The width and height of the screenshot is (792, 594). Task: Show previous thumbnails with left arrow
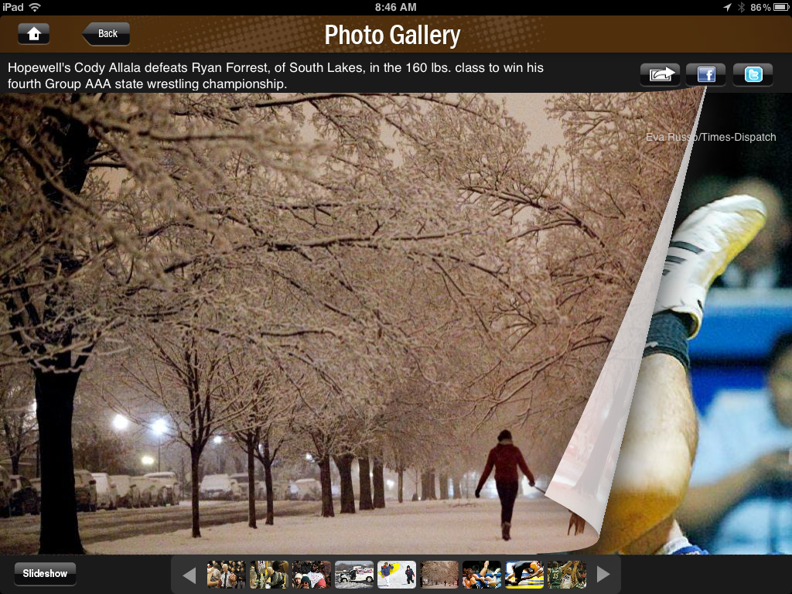coord(189,575)
